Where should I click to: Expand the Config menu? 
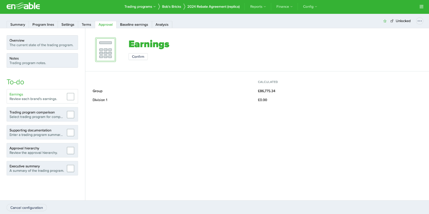click(310, 7)
